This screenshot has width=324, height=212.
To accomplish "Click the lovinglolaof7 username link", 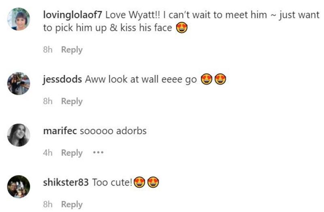I will tap(72, 15).
